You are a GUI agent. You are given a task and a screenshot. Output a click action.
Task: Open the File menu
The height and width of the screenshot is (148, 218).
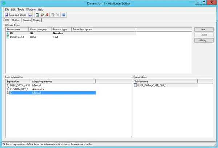pyautogui.click(x=7, y=9)
